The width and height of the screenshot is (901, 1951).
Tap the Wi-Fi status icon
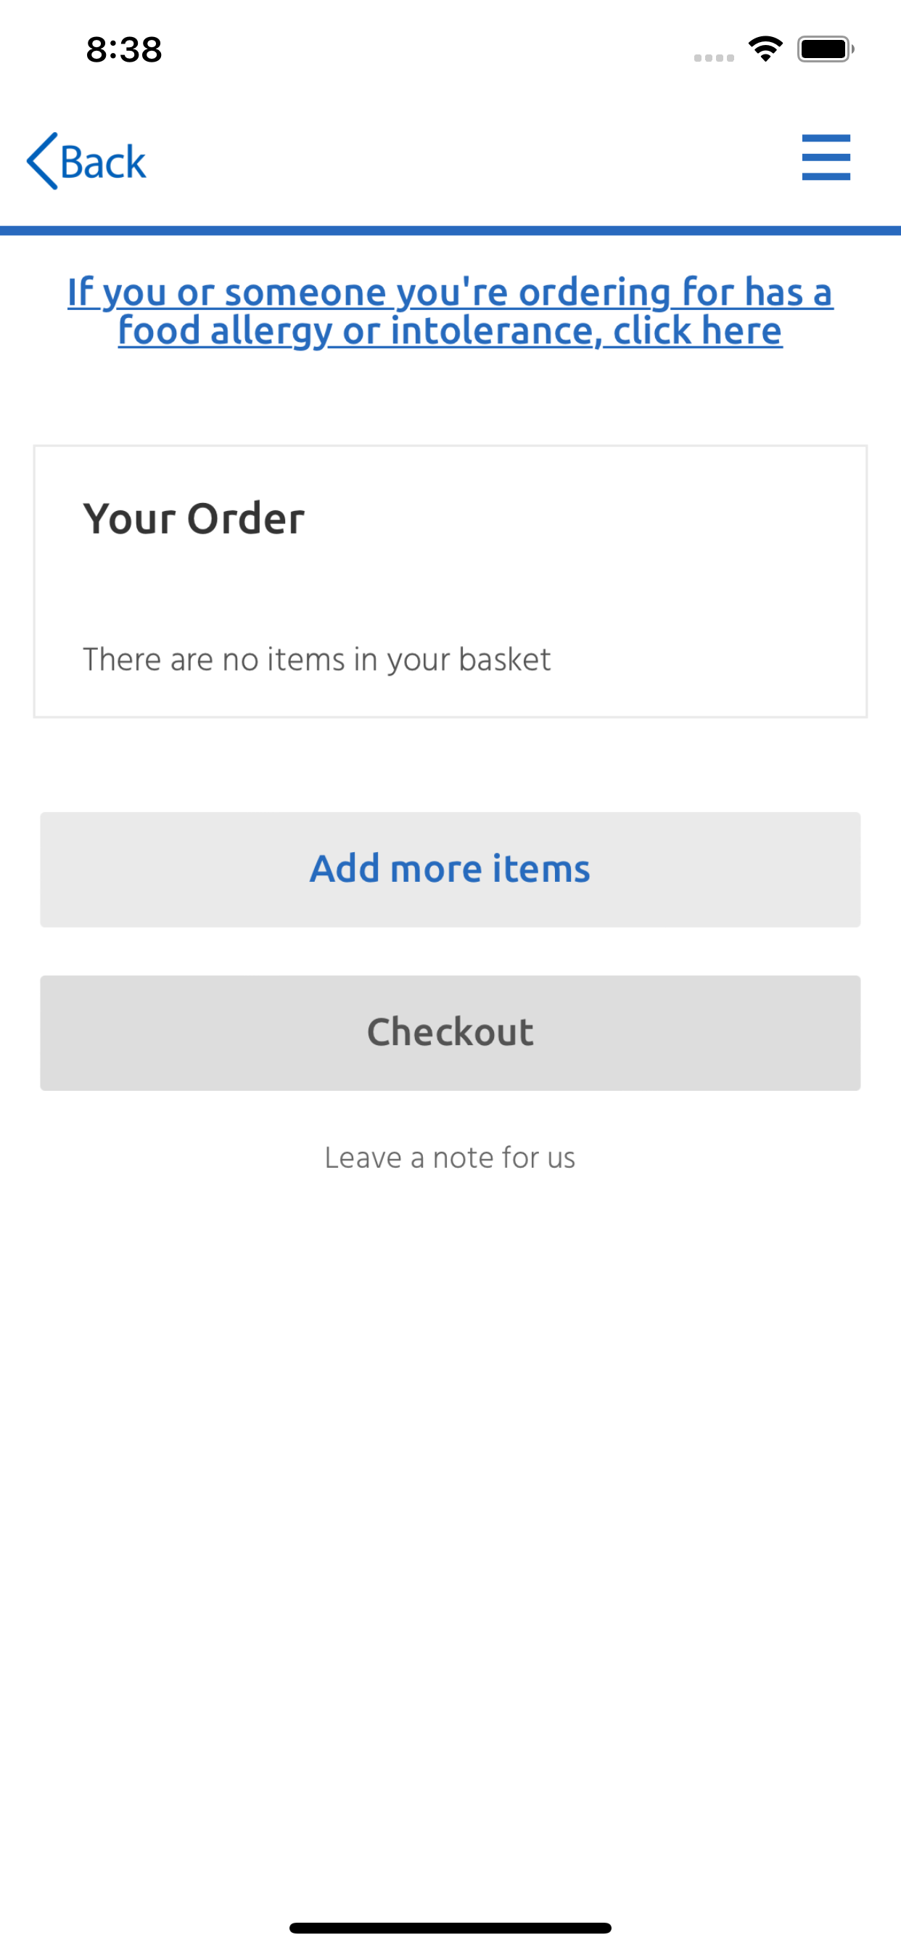pyautogui.click(x=765, y=50)
